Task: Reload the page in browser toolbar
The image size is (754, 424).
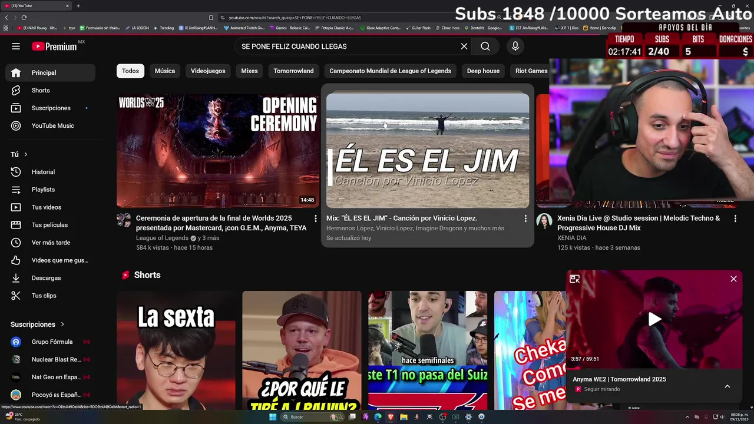Action: [24, 18]
